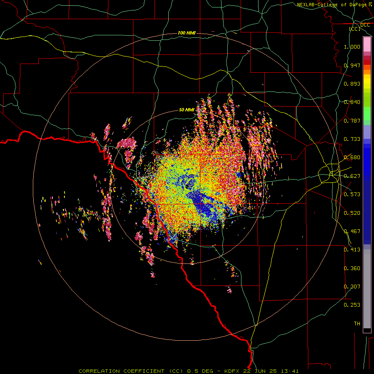Click the 50 NMI range ring label
Screen dimensions: 374x374
point(187,110)
